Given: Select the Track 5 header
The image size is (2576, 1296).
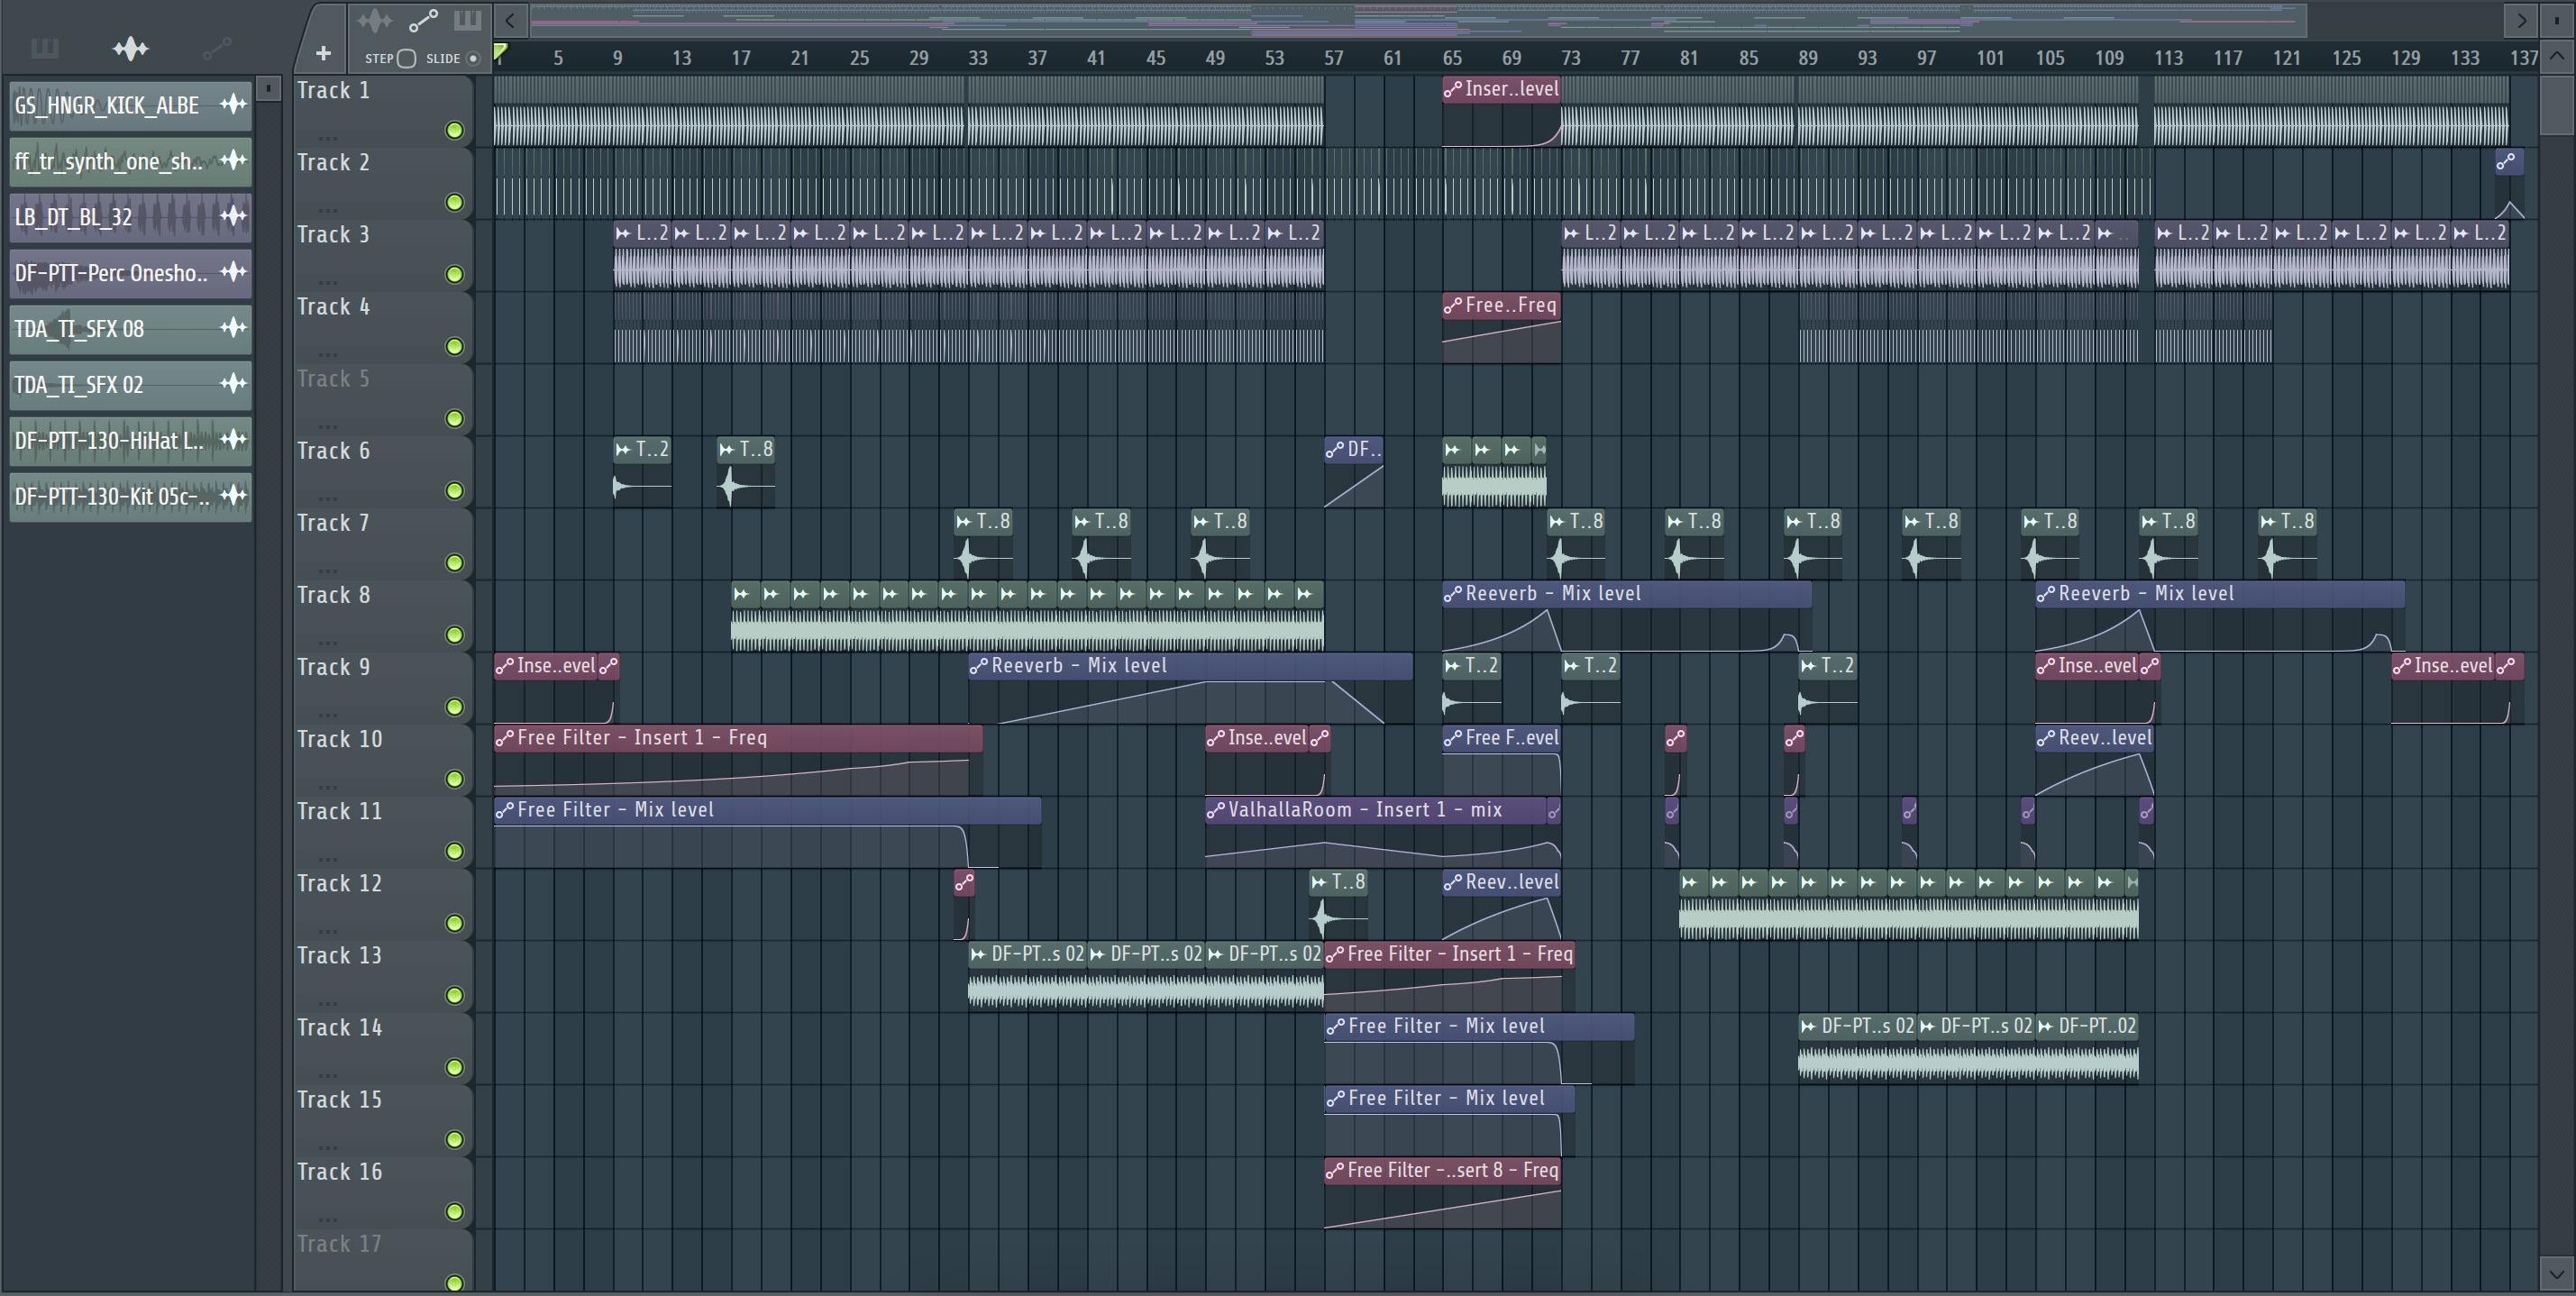Looking at the screenshot, I should point(382,399).
